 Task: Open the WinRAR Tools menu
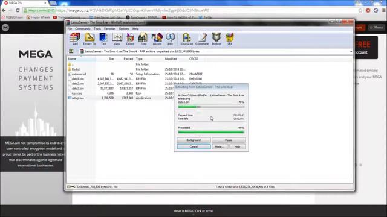pyautogui.click(x=97, y=29)
